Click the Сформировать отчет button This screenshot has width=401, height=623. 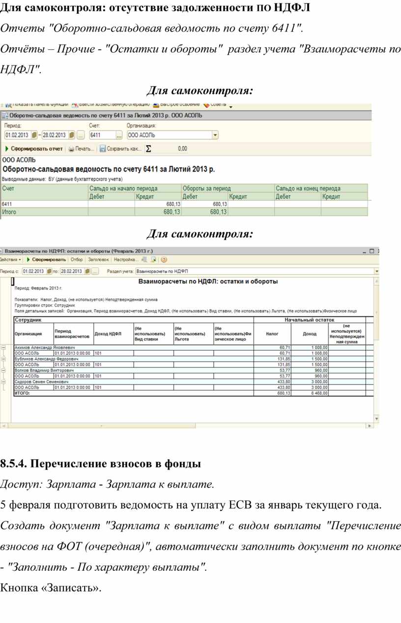coord(34,149)
